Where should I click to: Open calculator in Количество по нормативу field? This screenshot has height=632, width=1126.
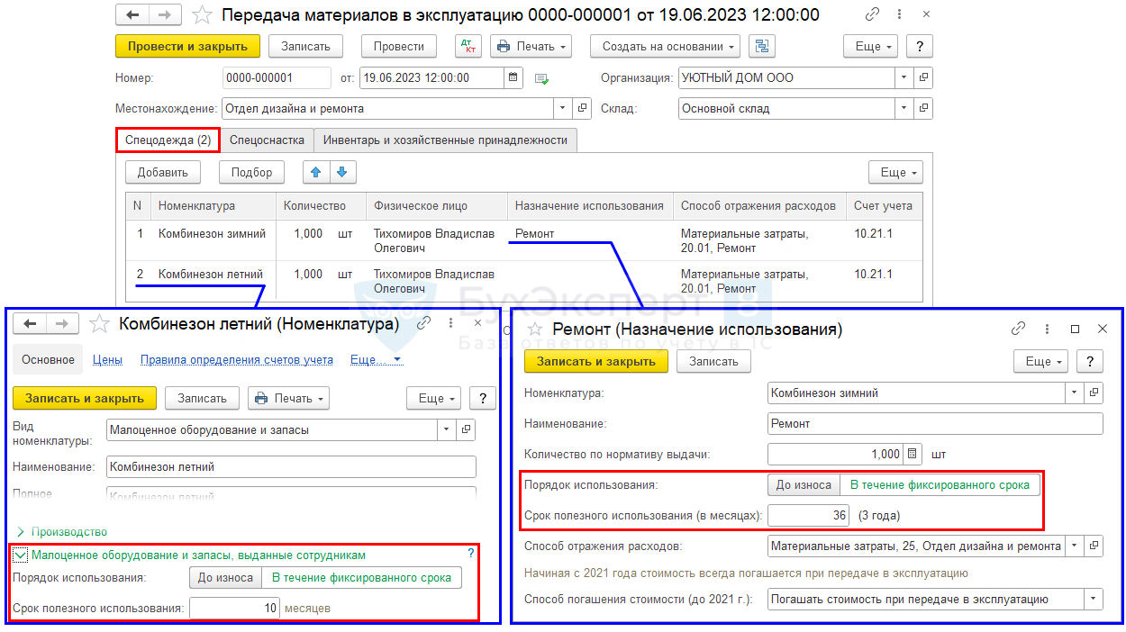pos(913,454)
